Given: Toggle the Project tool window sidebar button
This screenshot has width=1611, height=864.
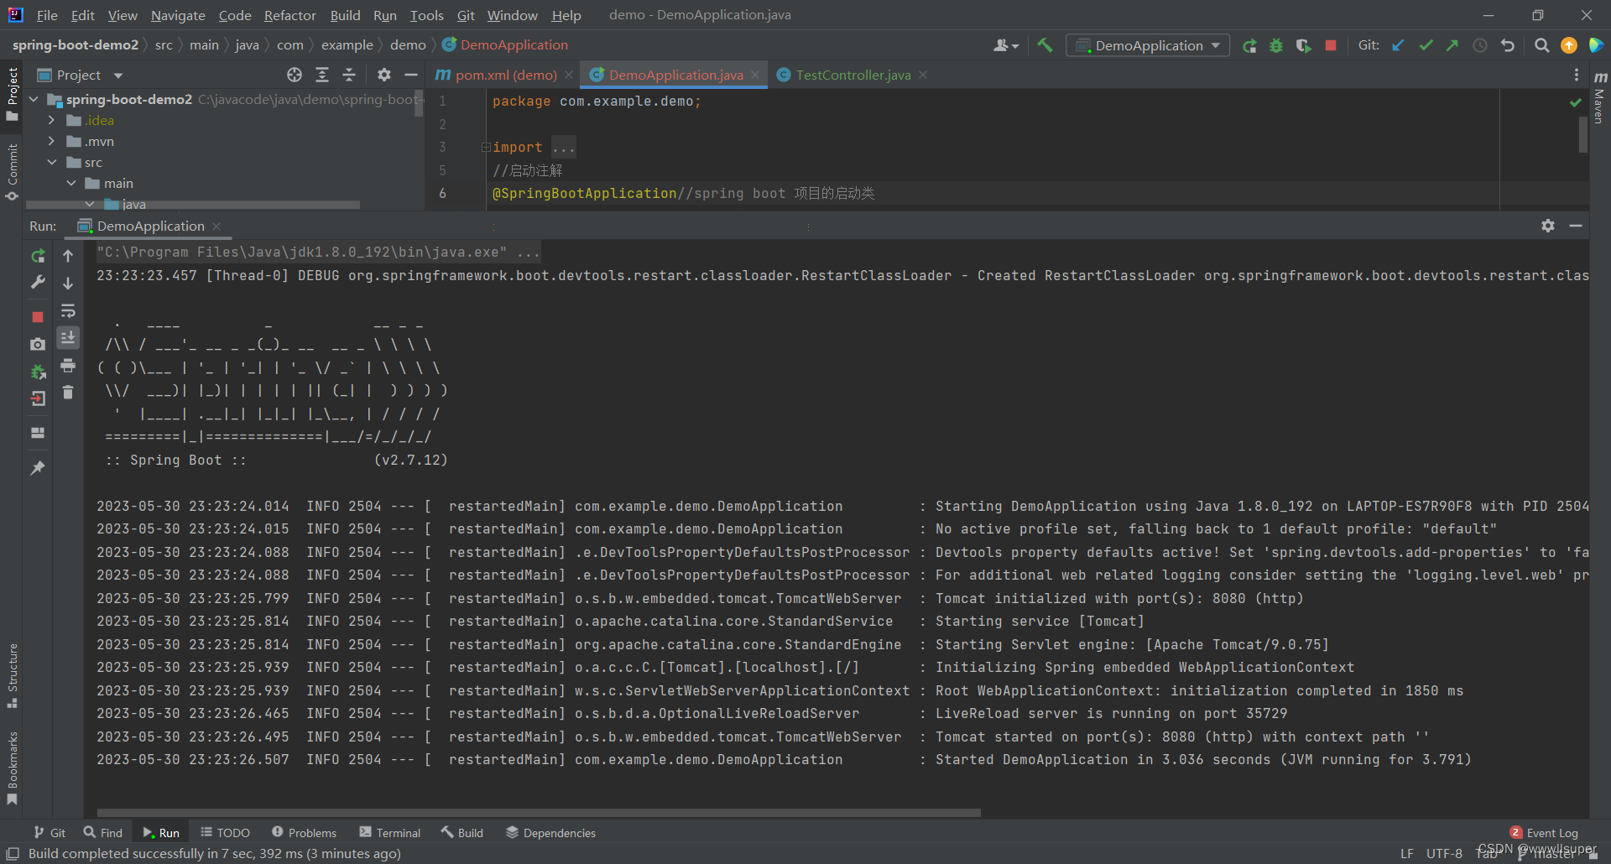Looking at the screenshot, I should [12, 94].
